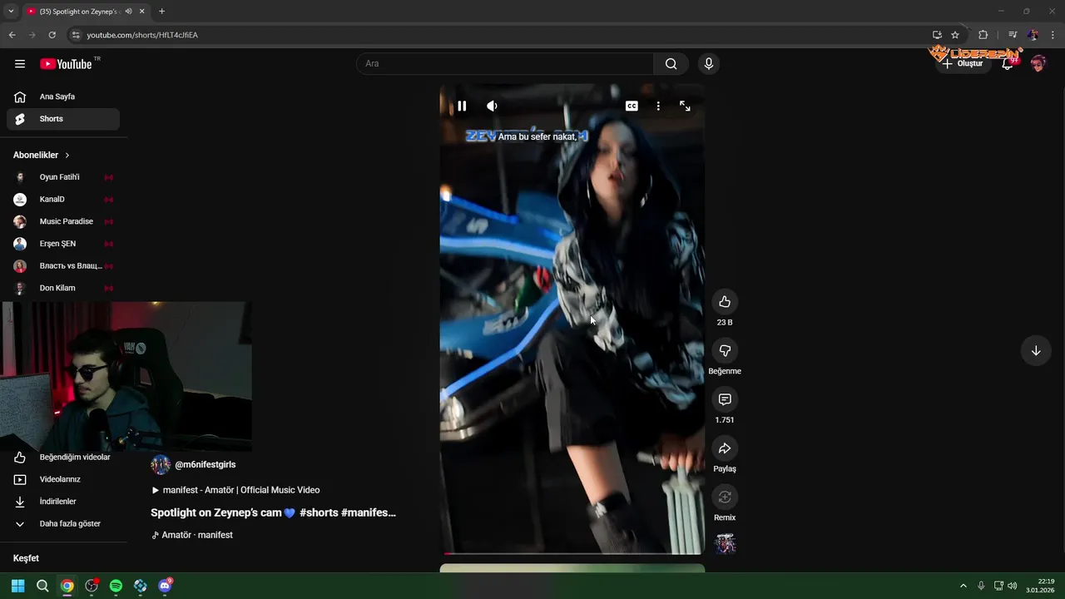This screenshot has height=599, width=1065.
Task: Open the Chrome profile avatar
Action: pyautogui.click(x=1033, y=35)
